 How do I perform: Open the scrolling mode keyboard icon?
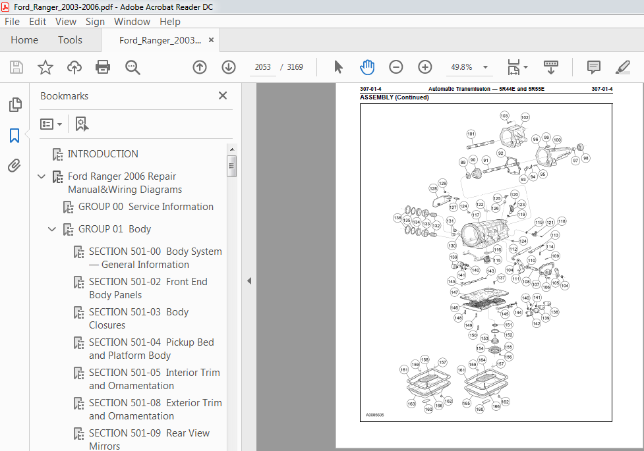pos(551,67)
